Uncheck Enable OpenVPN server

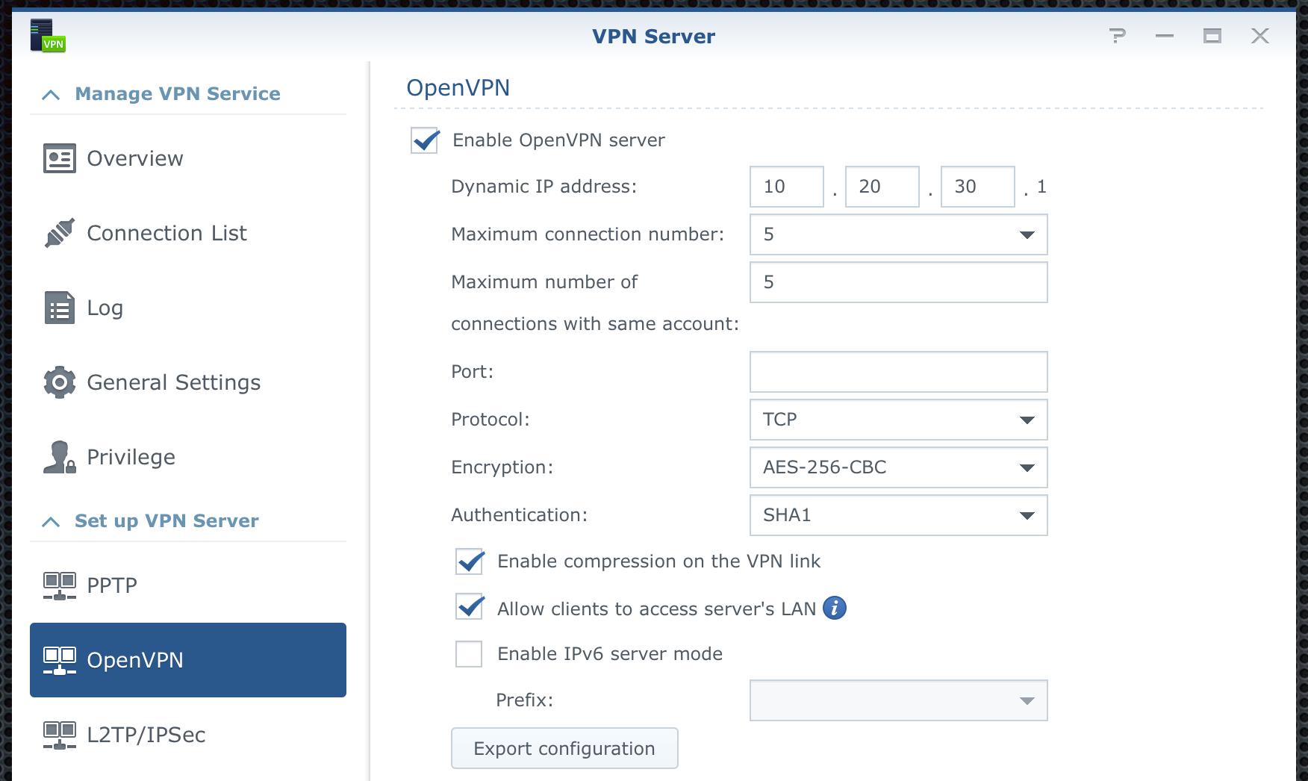pyautogui.click(x=425, y=140)
